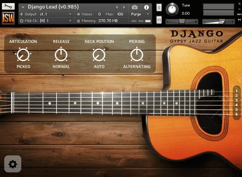Click the guitar fretboard nut
Viewport: 242px width, 177px height.
(x=12, y=103)
